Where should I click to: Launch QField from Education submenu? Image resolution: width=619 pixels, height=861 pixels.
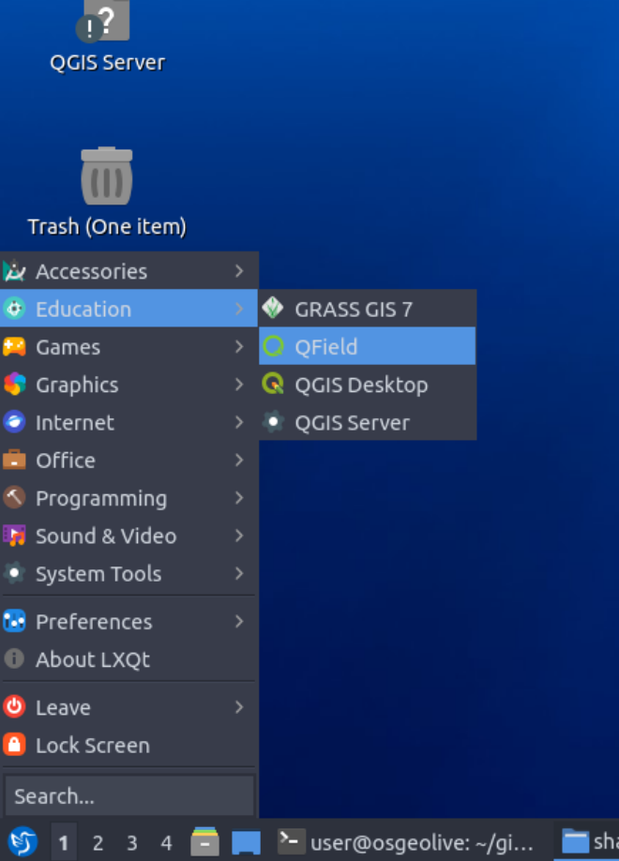367,346
